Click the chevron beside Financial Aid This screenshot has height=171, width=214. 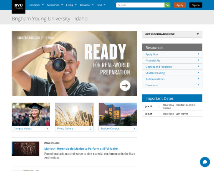(198, 61)
